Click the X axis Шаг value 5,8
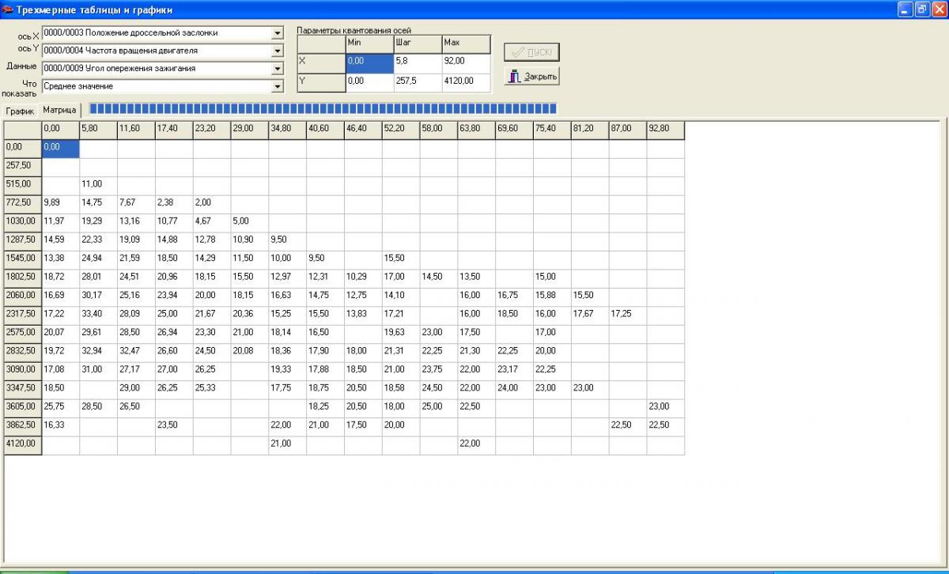Image resolution: width=949 pixels, height=574 pixels. coord(417,61)
